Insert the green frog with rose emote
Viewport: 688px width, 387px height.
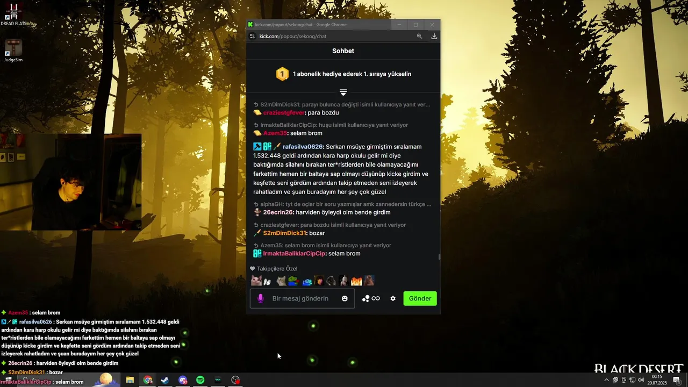tap(293, 281)
